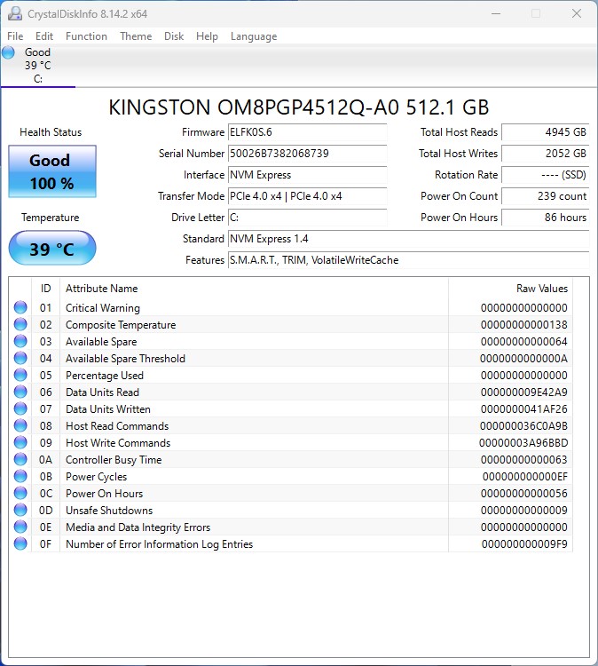Screen dimensions: 598x666
Task: Click status orb for Percentage Used row
Action: [x=20, y=375]
